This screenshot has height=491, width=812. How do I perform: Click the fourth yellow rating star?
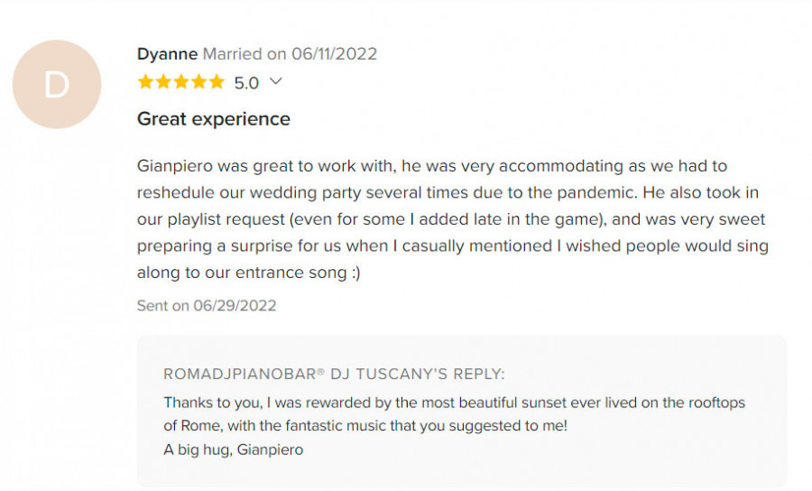[198, 82]
